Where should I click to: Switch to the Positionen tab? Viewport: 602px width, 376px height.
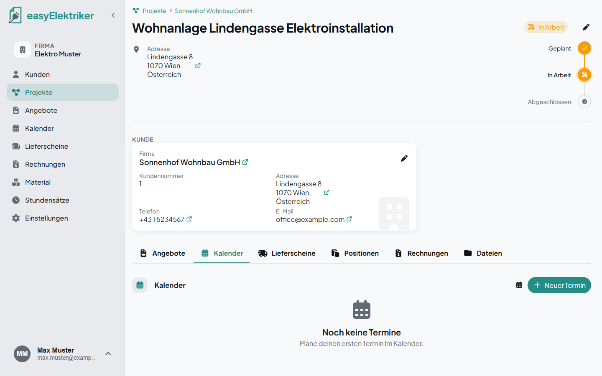point(355,253)
